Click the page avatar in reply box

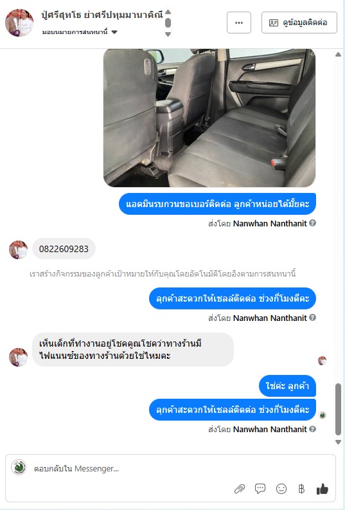19,468
